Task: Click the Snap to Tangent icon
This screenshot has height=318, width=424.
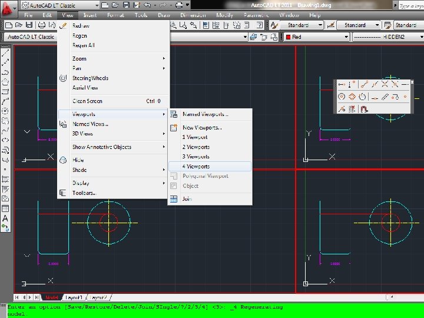Action: coord(362,97)
